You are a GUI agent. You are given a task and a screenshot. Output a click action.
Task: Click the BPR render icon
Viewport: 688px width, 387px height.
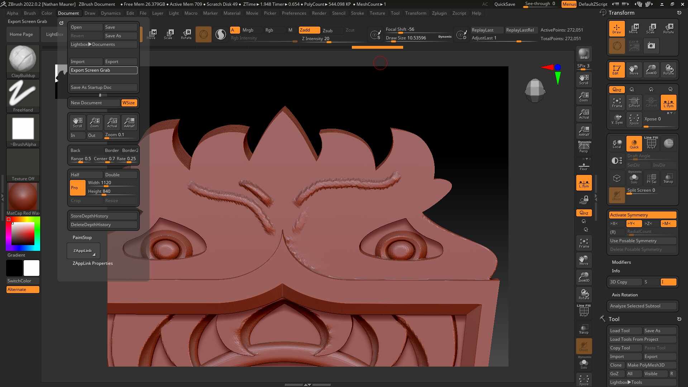(x=584, y=54)
